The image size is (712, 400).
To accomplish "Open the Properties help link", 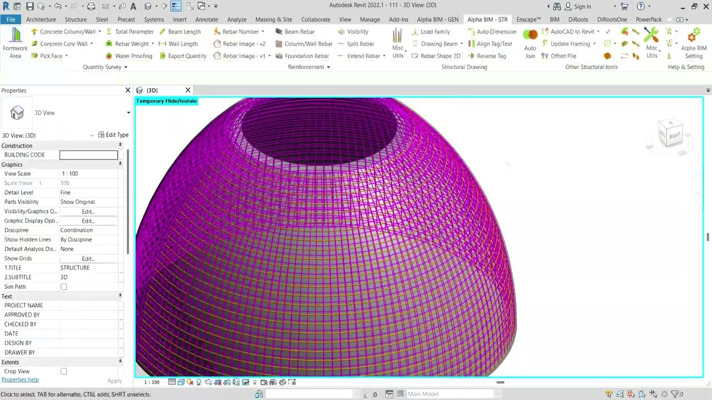I will (20, 380).
